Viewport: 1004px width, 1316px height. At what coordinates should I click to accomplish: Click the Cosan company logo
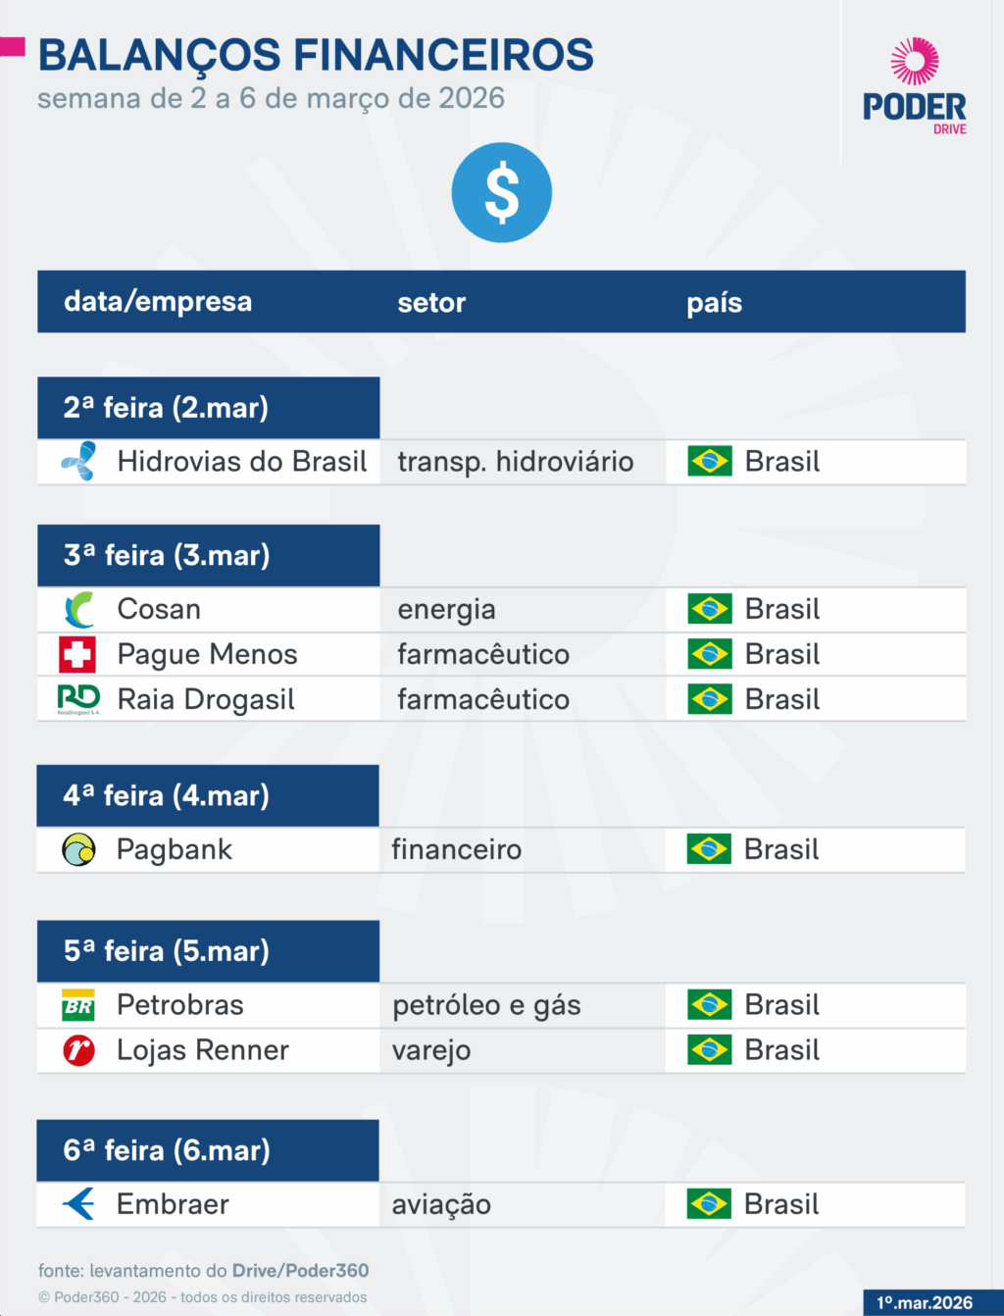pyautogui.click(x=78, y=609)
